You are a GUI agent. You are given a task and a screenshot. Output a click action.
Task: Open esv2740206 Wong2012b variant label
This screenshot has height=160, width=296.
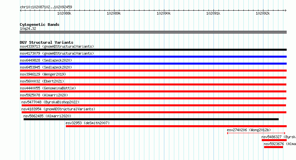click(x=249, y=130)
